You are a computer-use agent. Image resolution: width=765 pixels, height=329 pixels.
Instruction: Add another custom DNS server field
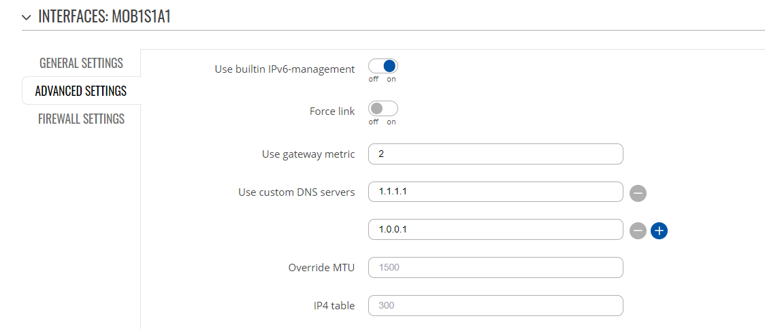tap(659, 231)
